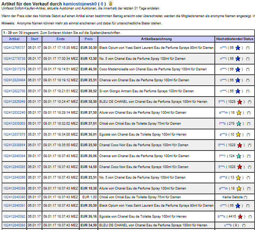255x230 pixels.
Task: Click blue star in Coco Mademoiselle row
Action: pyautogui.click(x=238, y=69)
